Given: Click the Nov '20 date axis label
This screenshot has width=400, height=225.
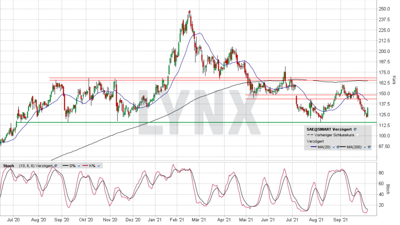Looking at the screenshot, I should click(x=110, y=220).
